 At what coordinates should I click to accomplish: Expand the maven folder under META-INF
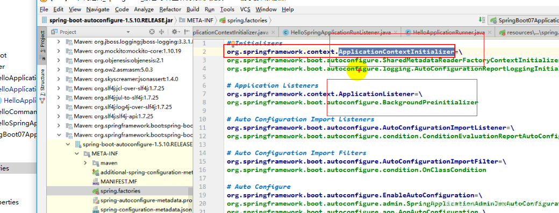(x=85, y=162)
